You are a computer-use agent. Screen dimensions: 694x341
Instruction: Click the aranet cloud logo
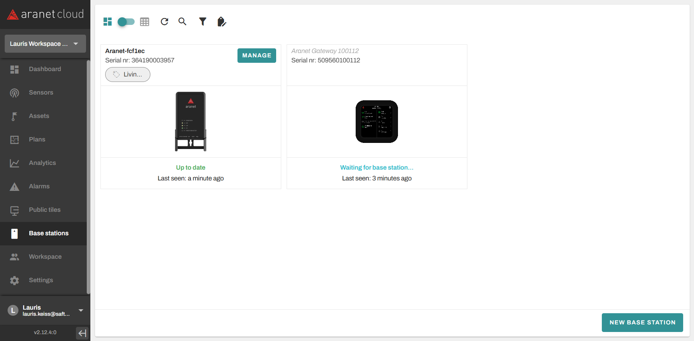(45, 14)
